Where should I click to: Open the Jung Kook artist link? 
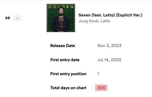(x=88, y=21)
